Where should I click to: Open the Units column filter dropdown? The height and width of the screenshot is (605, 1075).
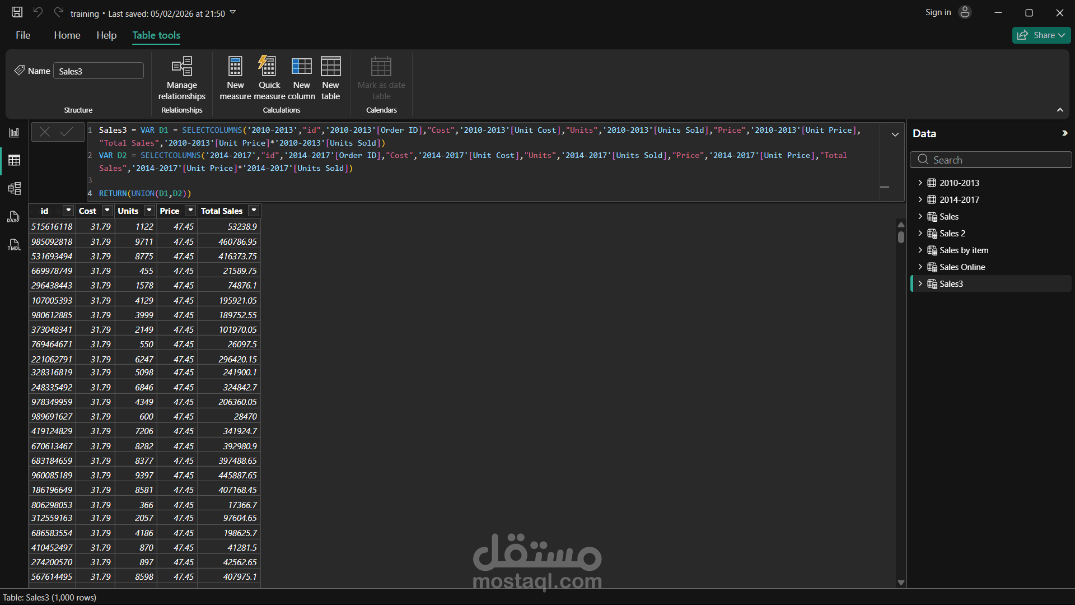(149, 211)
